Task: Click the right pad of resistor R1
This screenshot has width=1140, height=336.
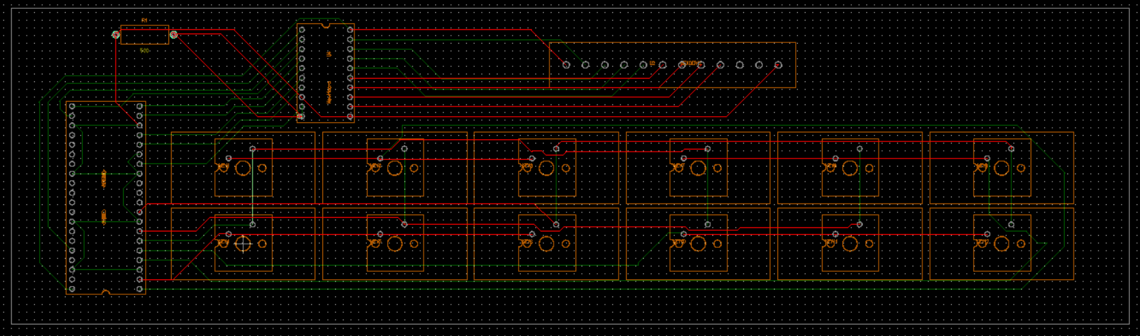Action: click(x=174, y=34)
